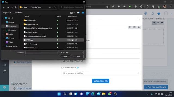Open the Choose licence dropdown

[101, 73]
